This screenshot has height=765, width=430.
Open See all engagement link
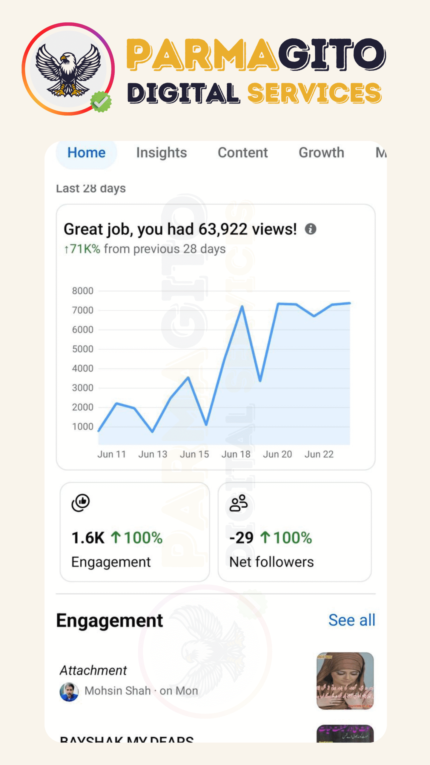[351, 620]
